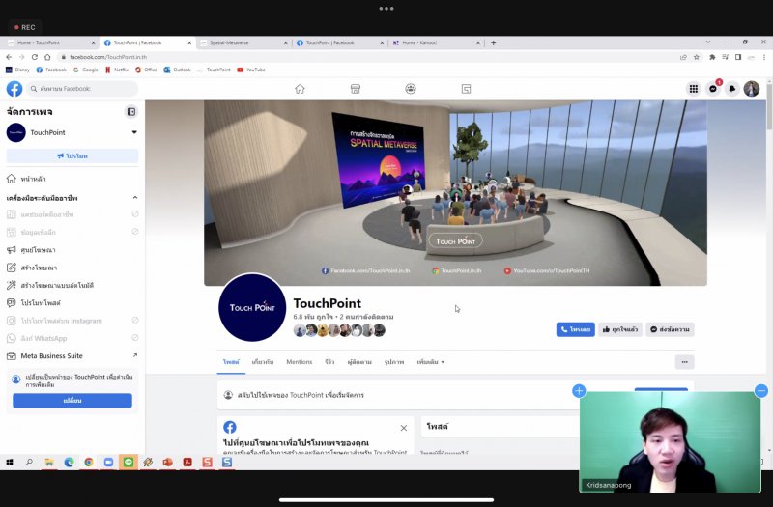The image size is (773, 507).
Task: Select the Reviews tab on the page
Action: click(329, 362)
